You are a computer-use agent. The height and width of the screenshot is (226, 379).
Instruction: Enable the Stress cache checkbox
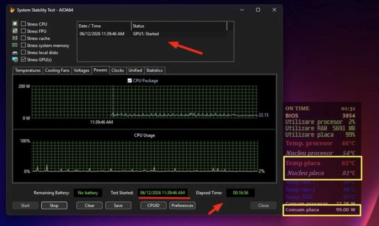pos(23,38)
